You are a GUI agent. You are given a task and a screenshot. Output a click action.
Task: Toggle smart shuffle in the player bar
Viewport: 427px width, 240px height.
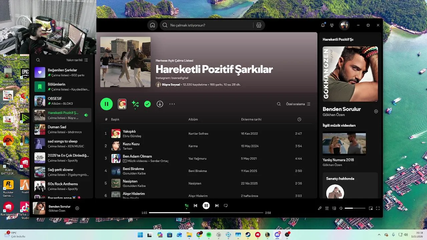tap(187, 206)
